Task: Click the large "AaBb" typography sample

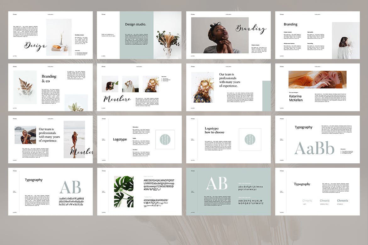Action: coord(314,148)
